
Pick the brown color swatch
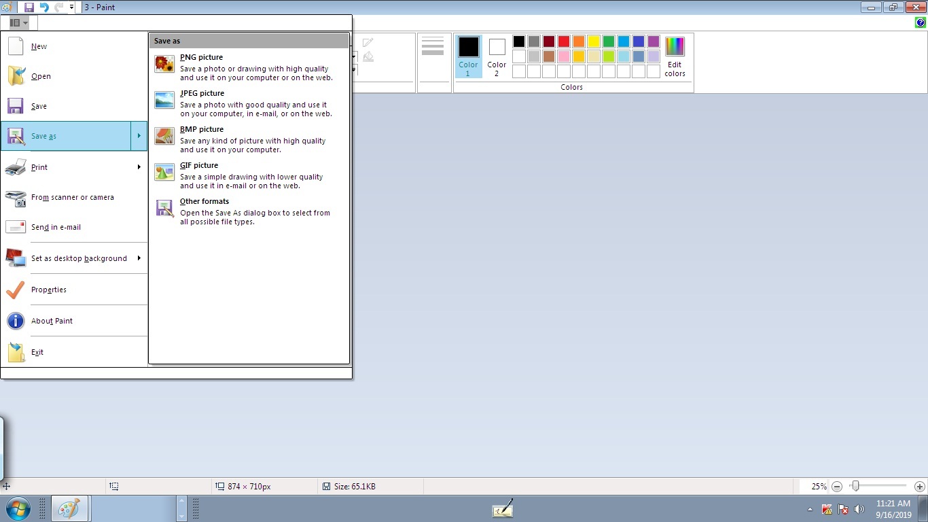coord(549,56)
